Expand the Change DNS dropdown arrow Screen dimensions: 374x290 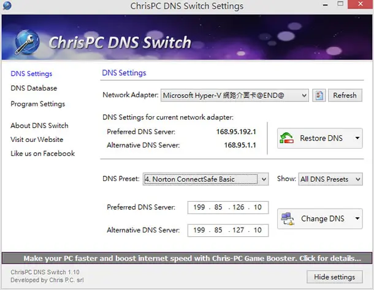(357, 218)
